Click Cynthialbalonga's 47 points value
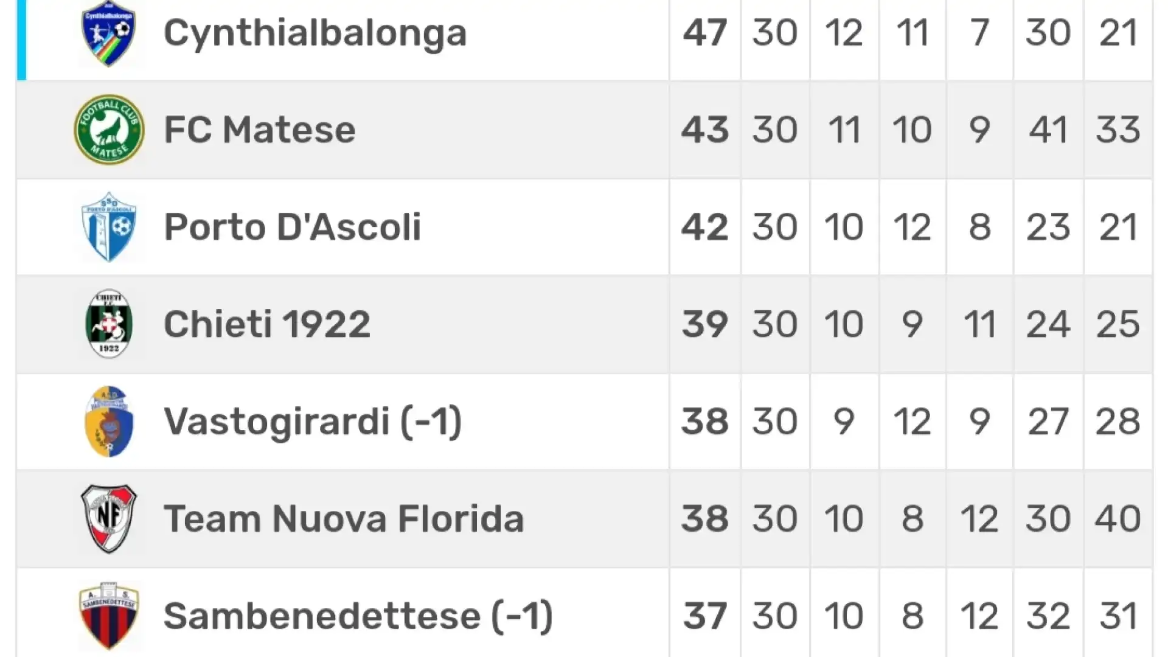1168x657 pixels. click(x=704, y=33)
